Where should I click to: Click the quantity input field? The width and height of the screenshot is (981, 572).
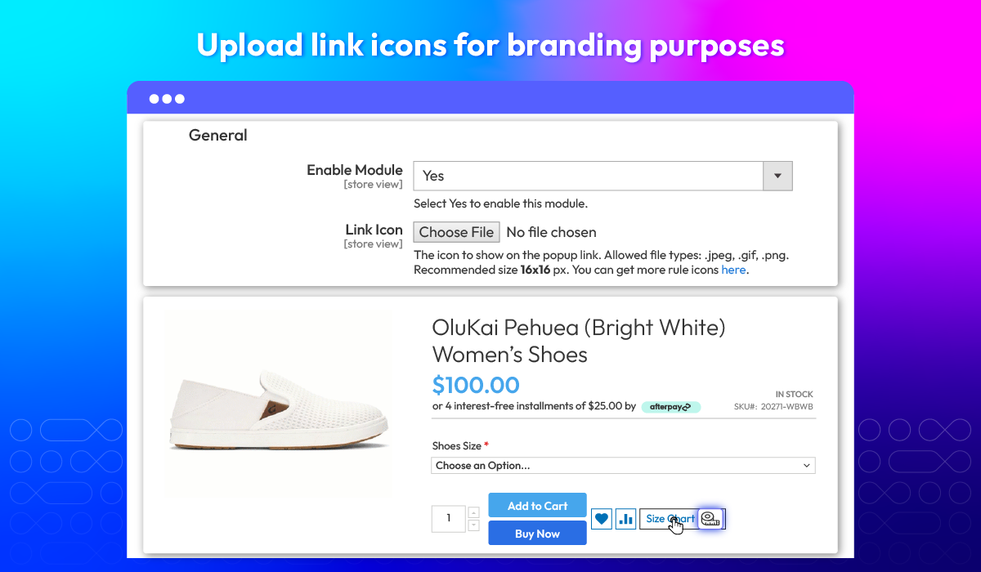(449, 518)
